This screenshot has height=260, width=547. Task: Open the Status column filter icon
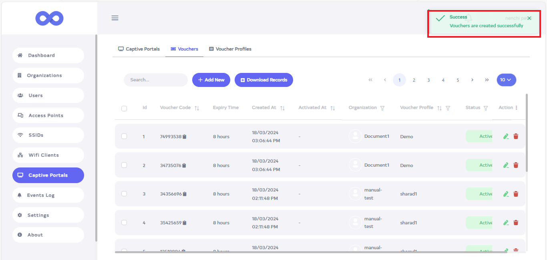tap(486, 108)
